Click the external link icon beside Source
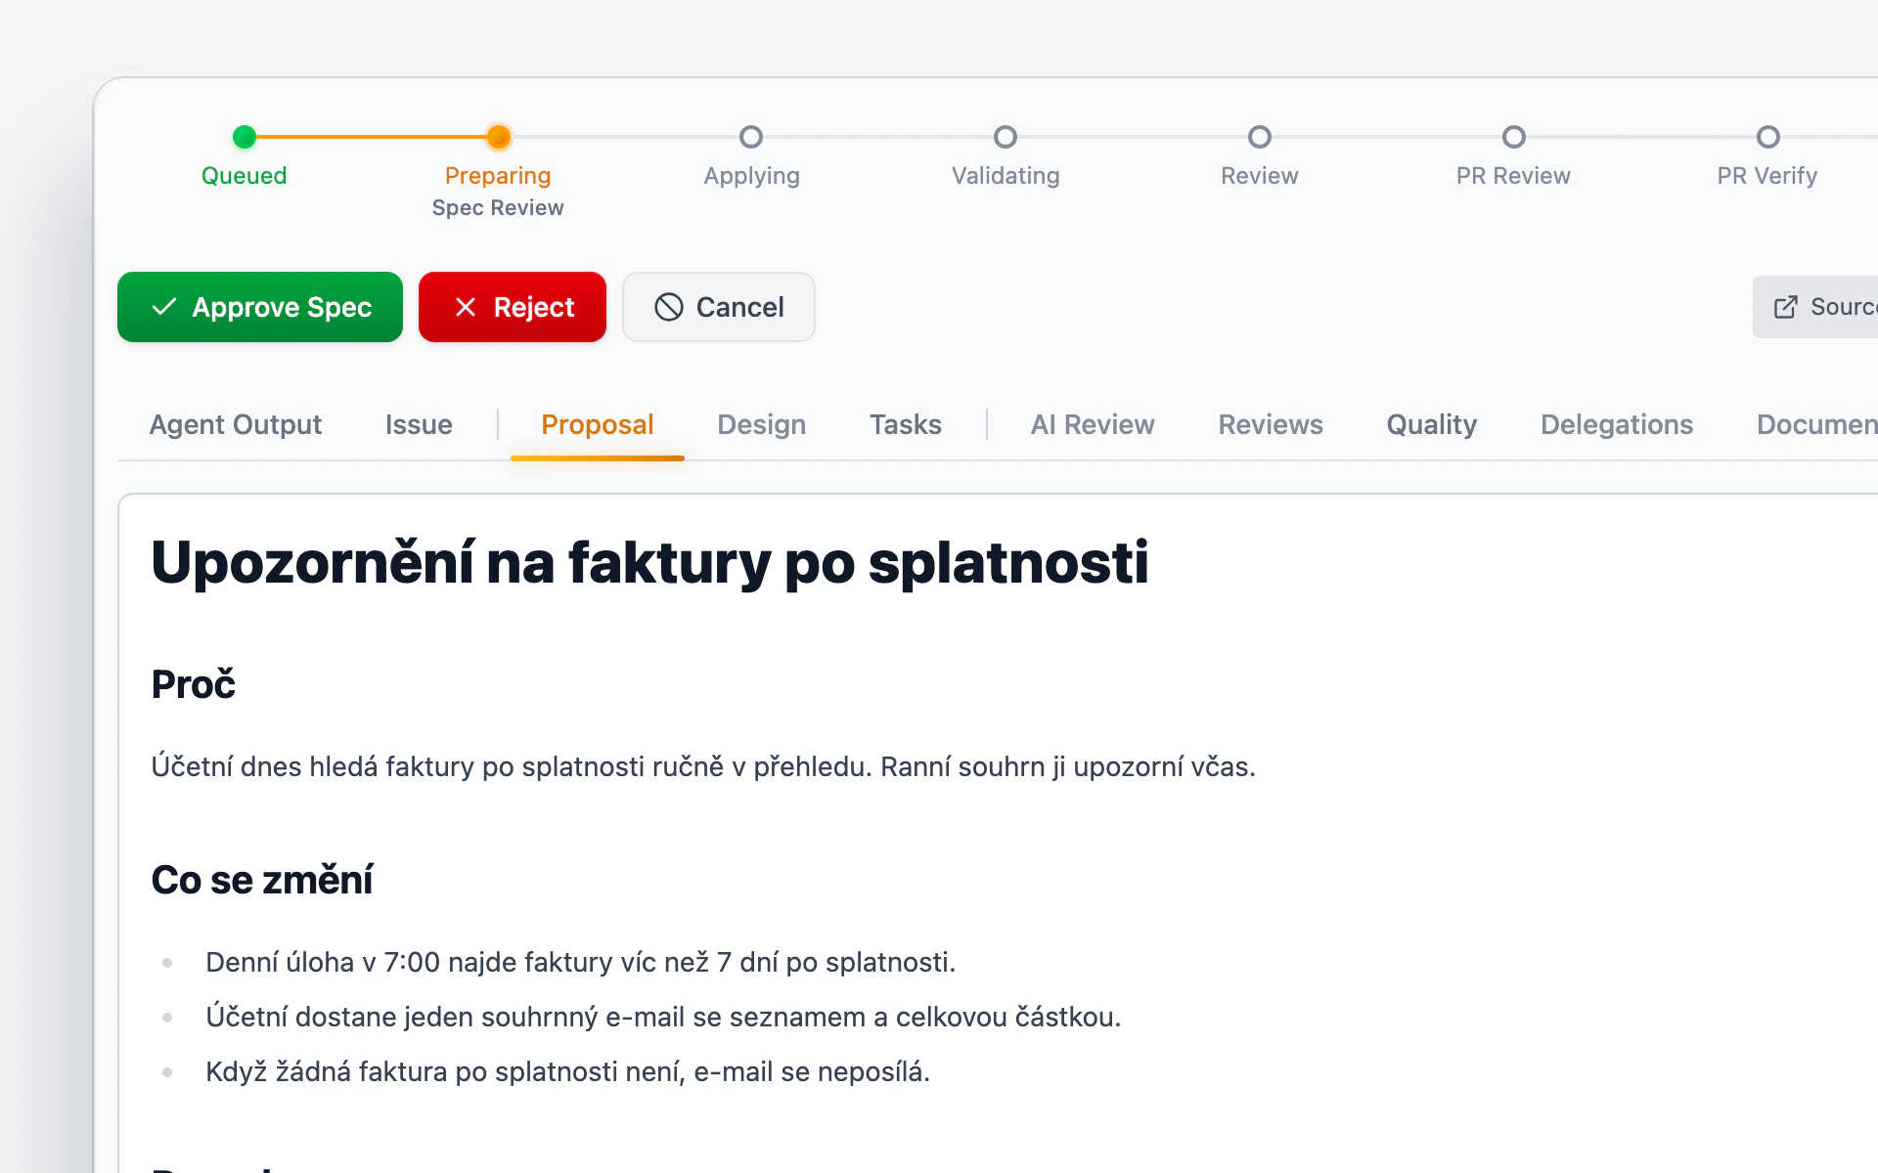Viewport: 1878px width, 1173px height. tap(1786, 307)
